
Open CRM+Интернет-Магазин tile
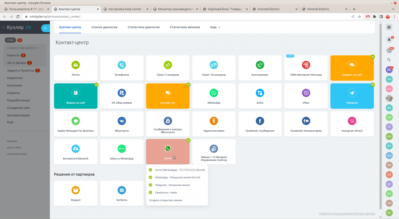[x=306, y=68]
